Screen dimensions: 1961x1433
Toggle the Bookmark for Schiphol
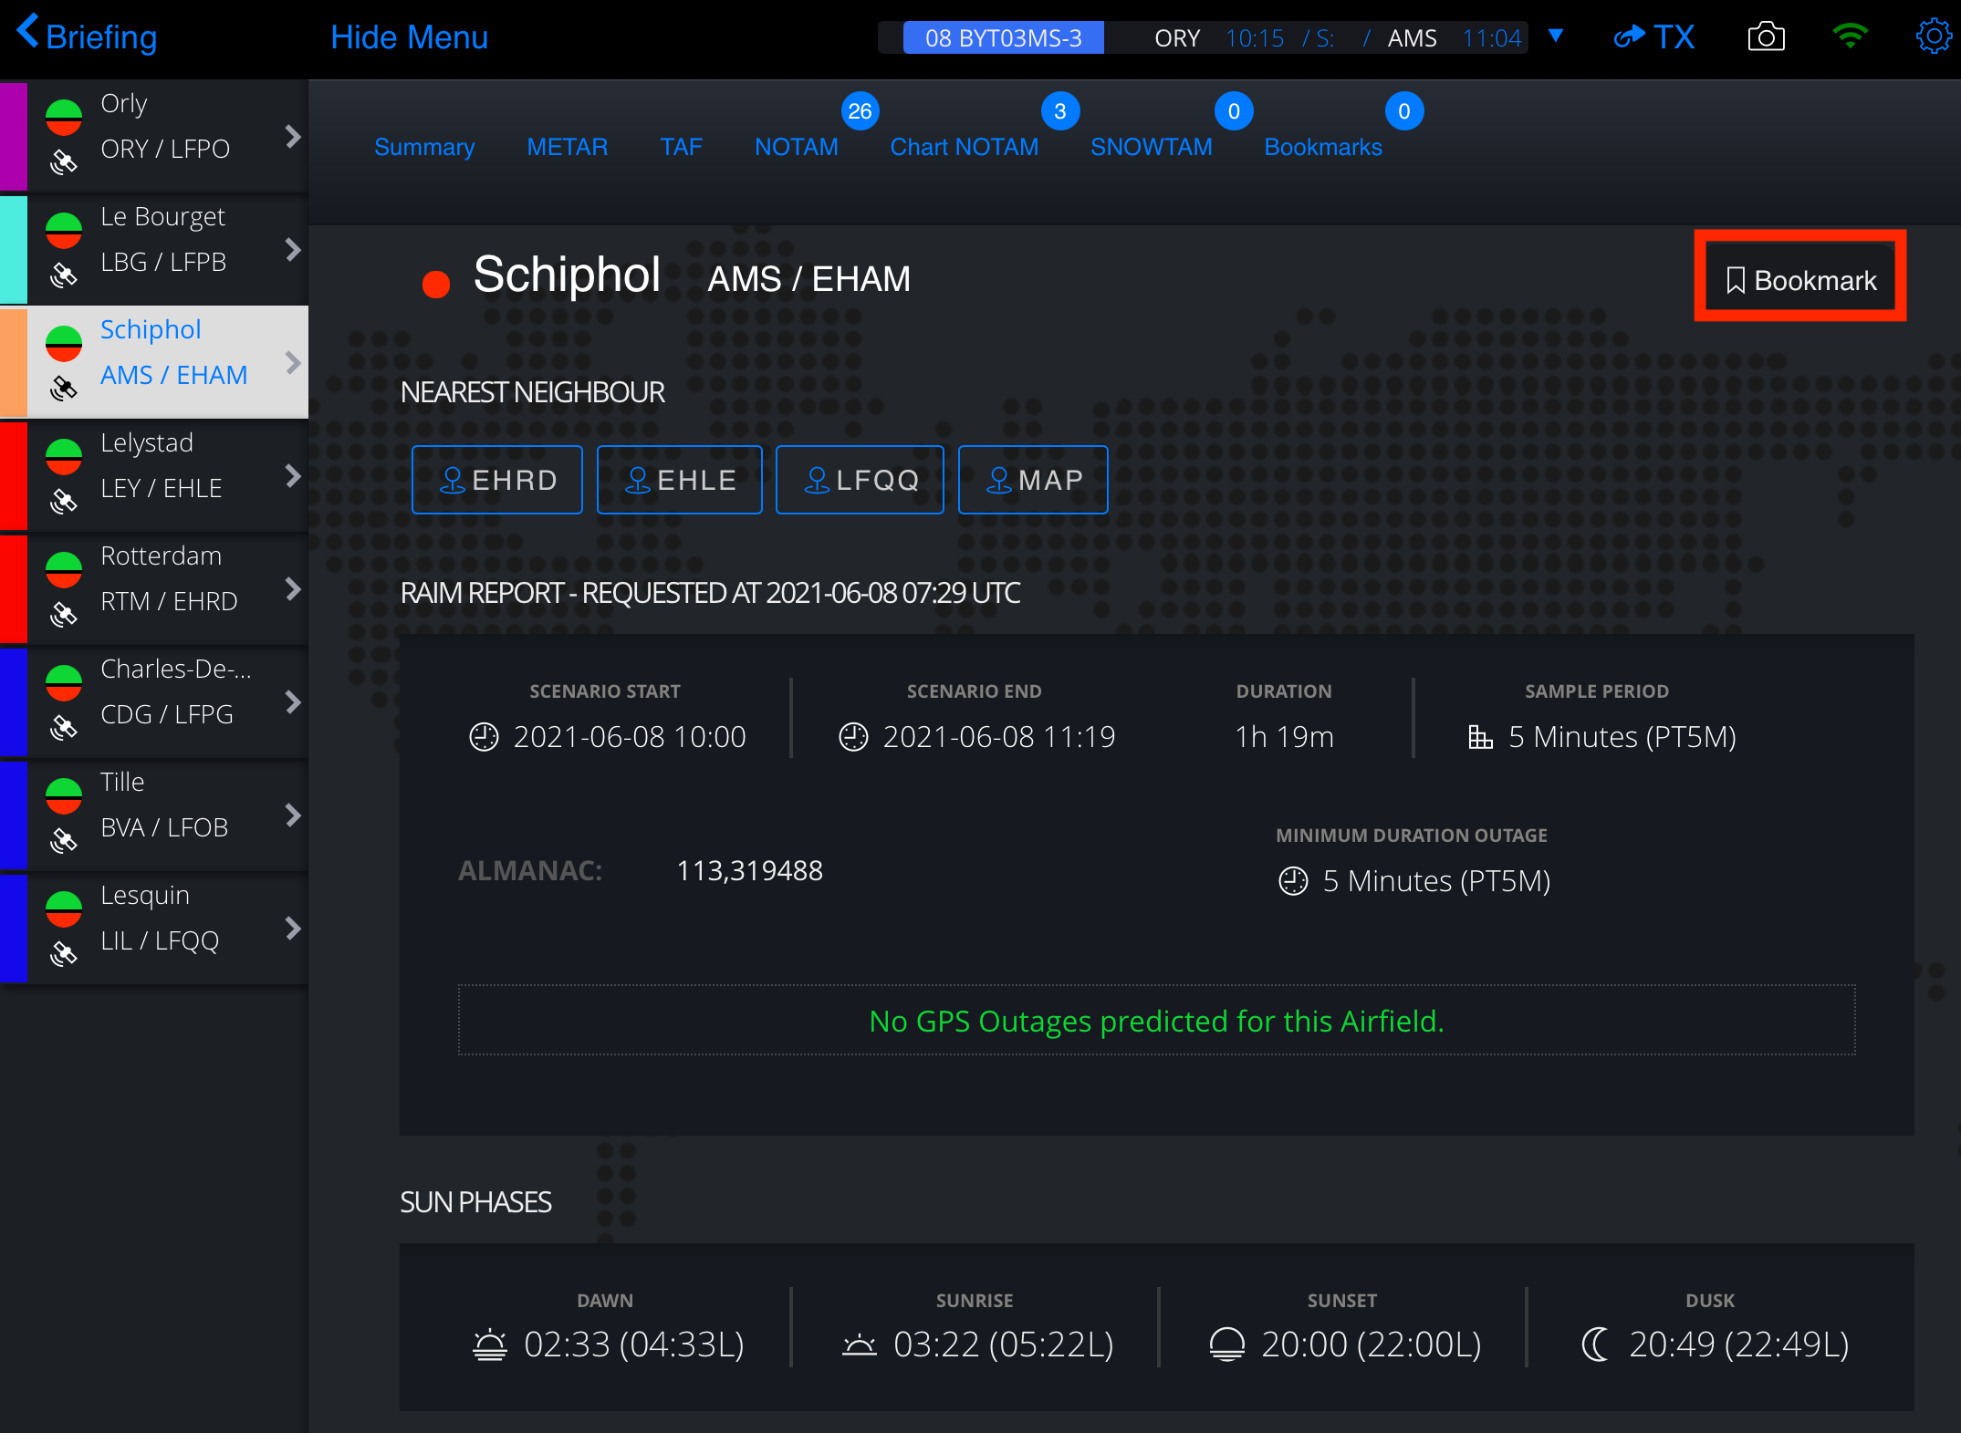point(1800,280)
